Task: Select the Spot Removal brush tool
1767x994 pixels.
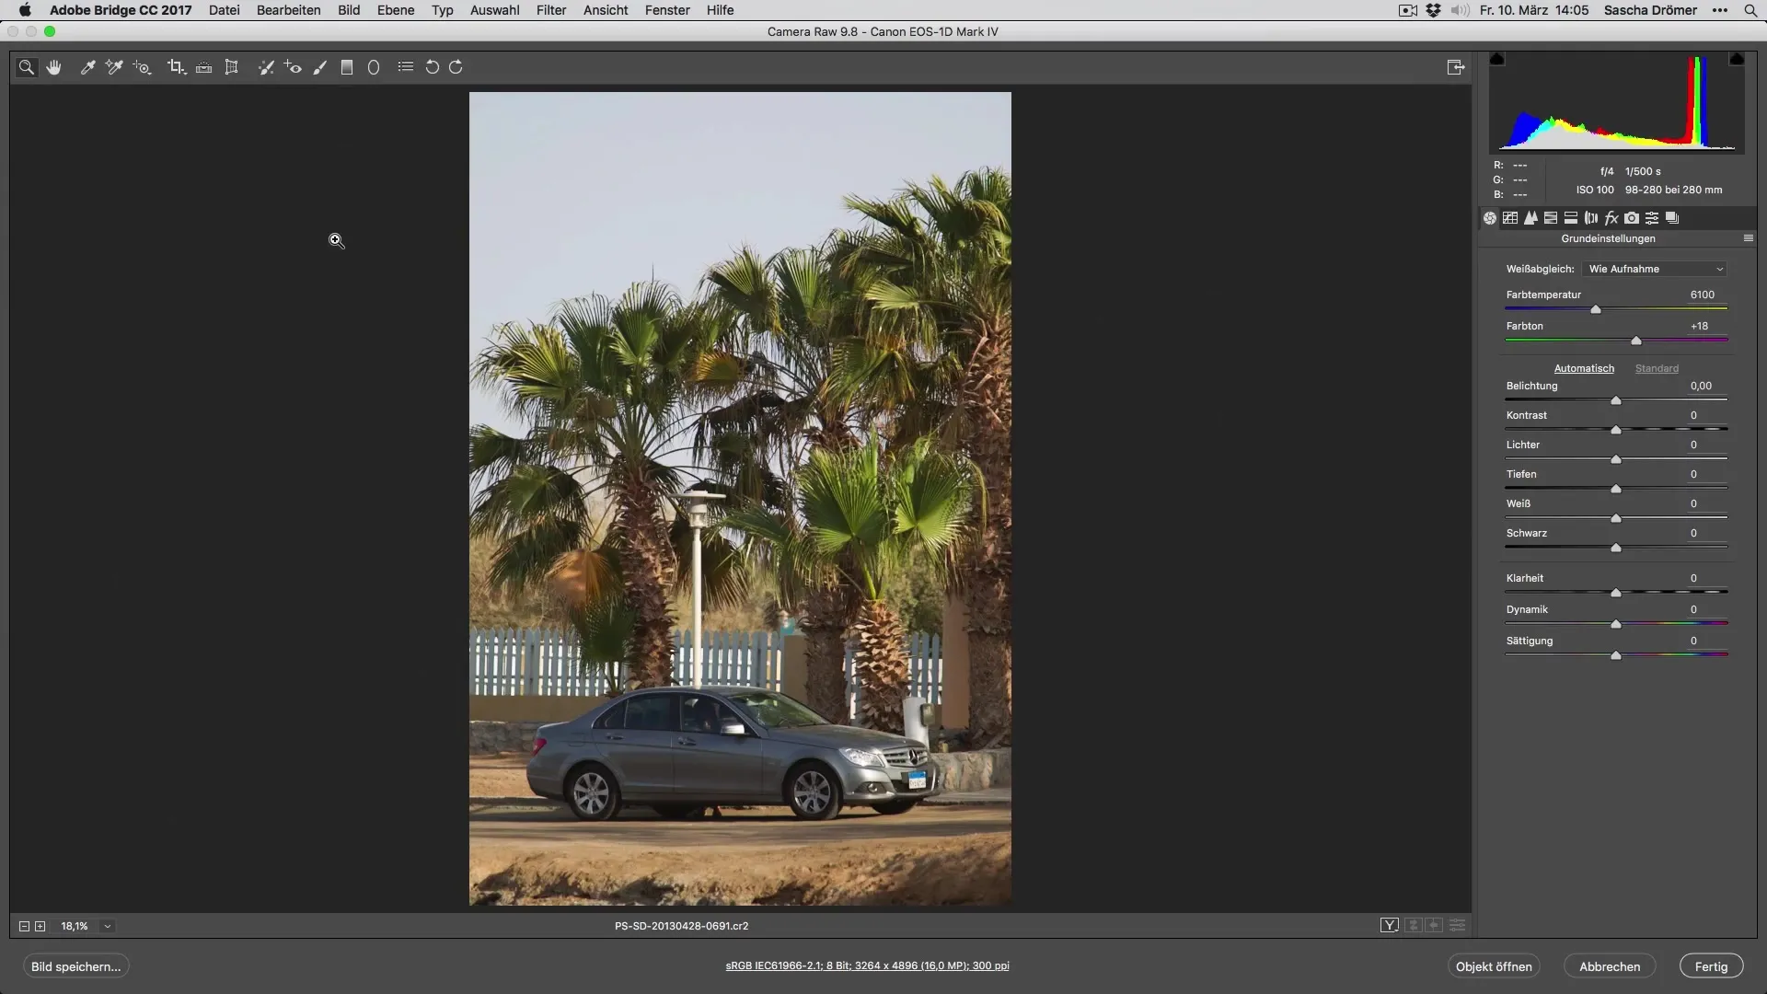Action: pyautogui.click(x=266, y=67)
